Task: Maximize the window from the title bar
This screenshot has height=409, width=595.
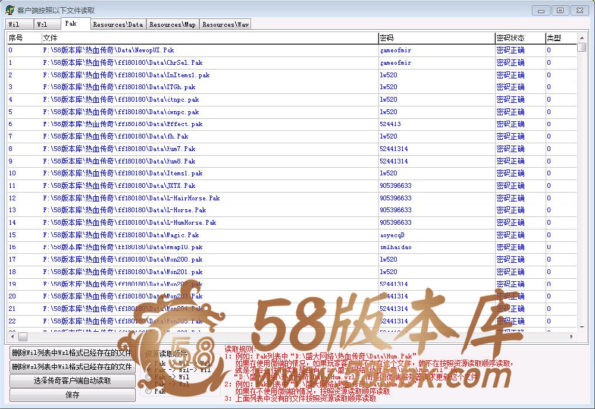Action: pyautogui.click(x=559, y=10)
